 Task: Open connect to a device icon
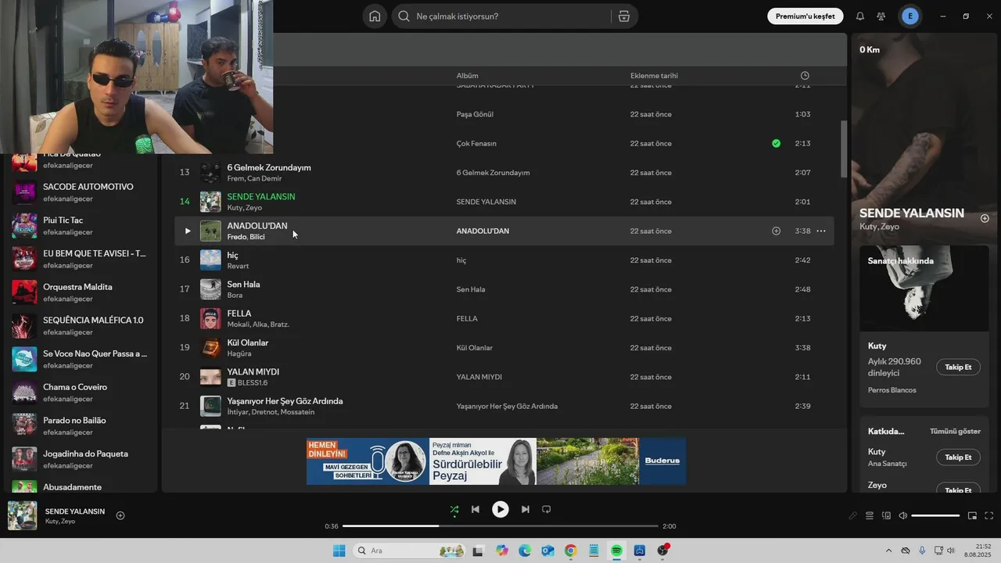pyautogui.click(x=886, y=516)
